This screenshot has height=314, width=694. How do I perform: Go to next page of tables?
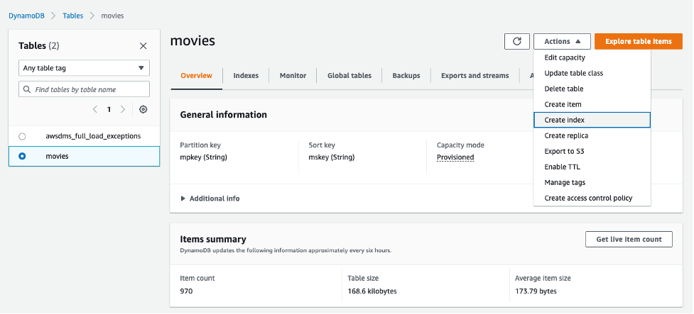123,110
